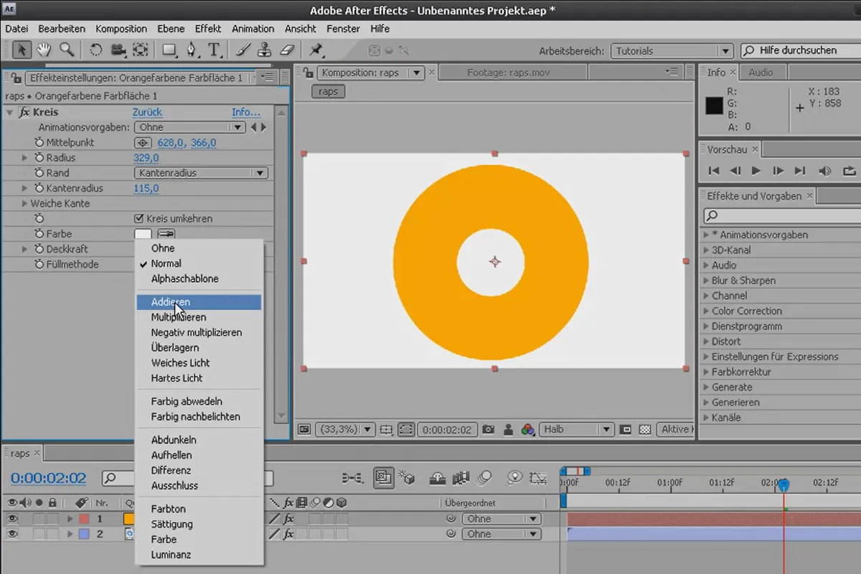Toggle the Kreis effect fx switch
The width and height of the screenshot is (861, 574).
24,112
